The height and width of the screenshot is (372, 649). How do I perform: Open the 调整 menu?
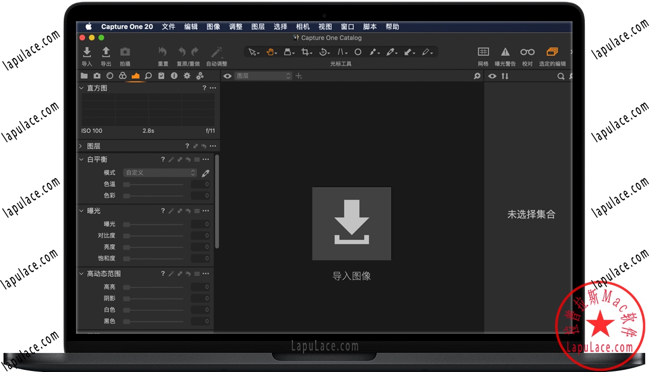pyautogui.click(x=235, y=27)
